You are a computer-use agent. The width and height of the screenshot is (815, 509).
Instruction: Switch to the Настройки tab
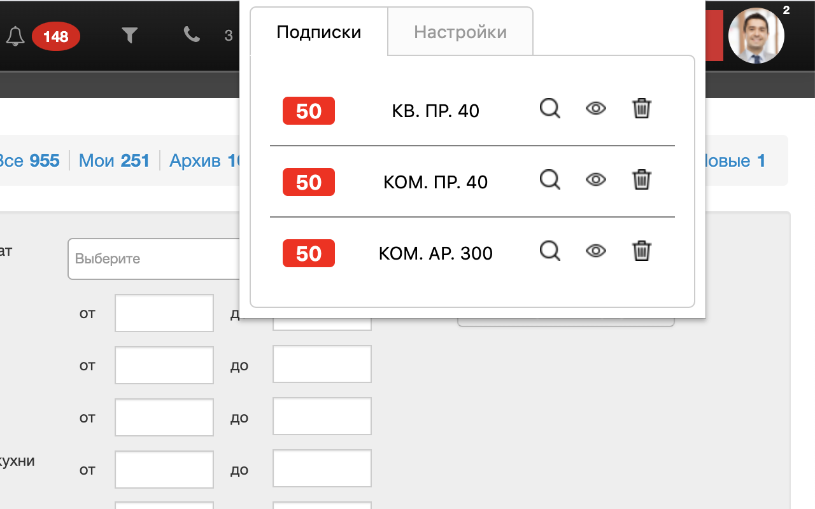pos(460,31)
